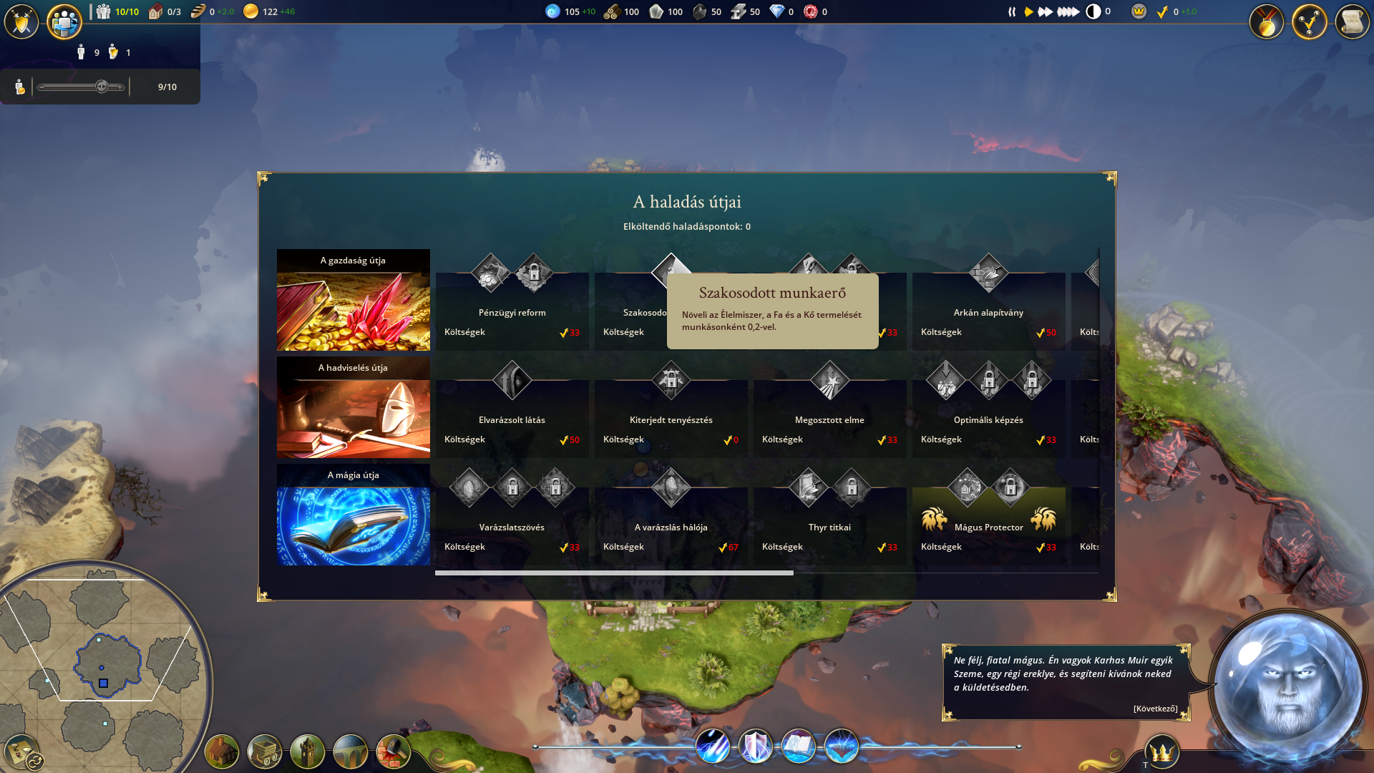This screenshot has width=1374, height=773.
Task: Open the gold medal achievements button
Action: (1267, 23)
